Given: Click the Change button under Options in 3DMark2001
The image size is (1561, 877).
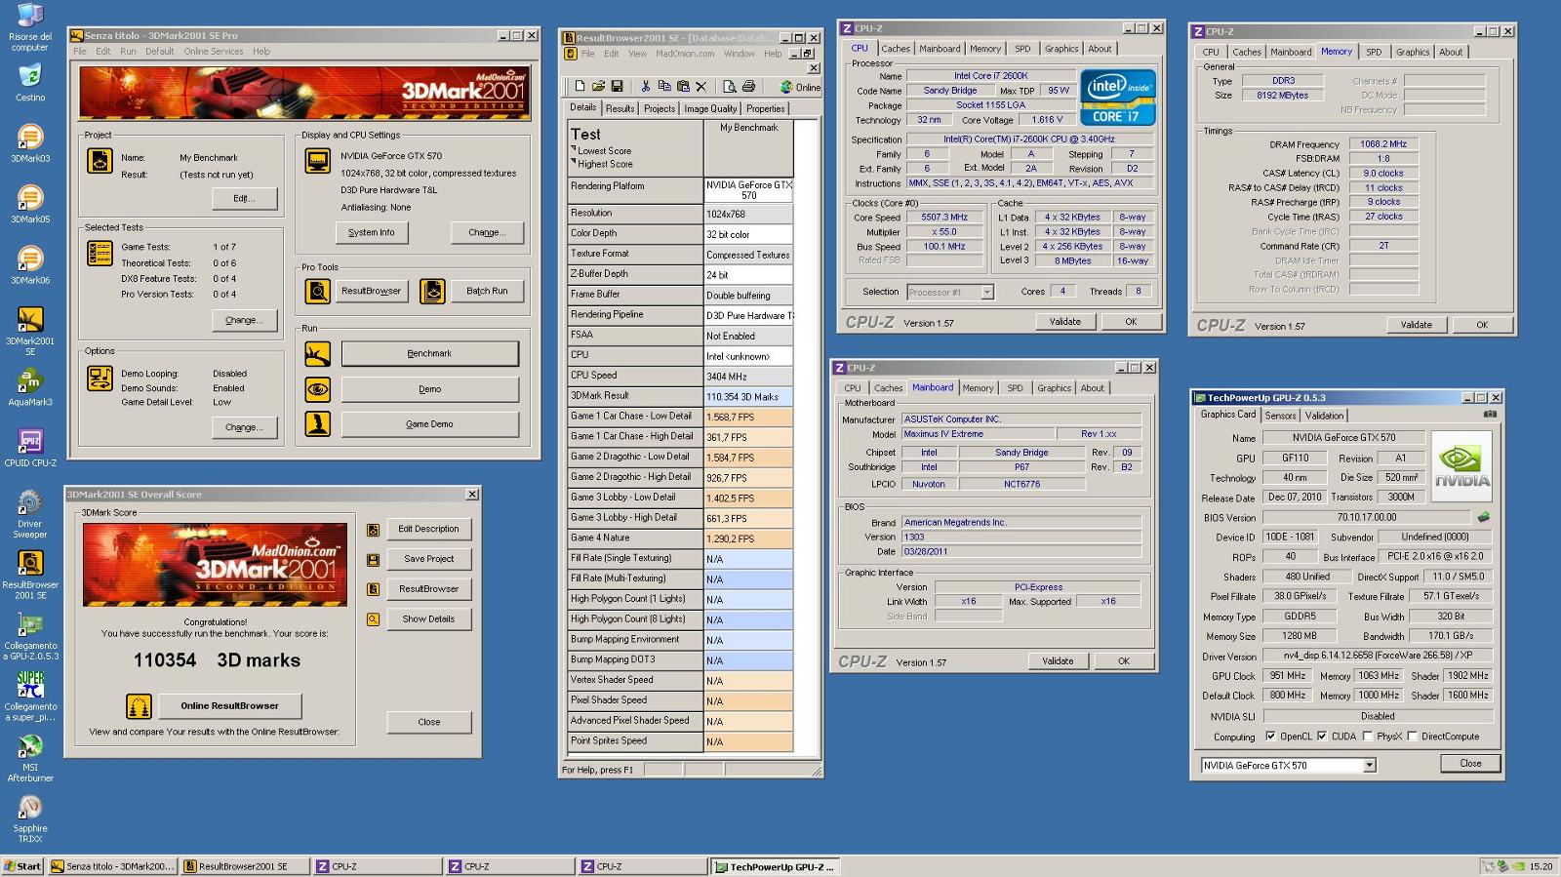Looking at the screenshot, I should pyautogui.click(x=244, y=427).
